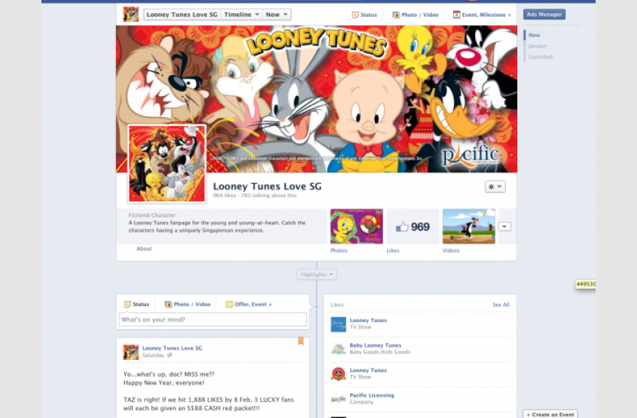Image resolution: width=637 pixels, height=418 pixels.
Task: Open the Timeline dropdown in header
Action: tap(241, 15)
